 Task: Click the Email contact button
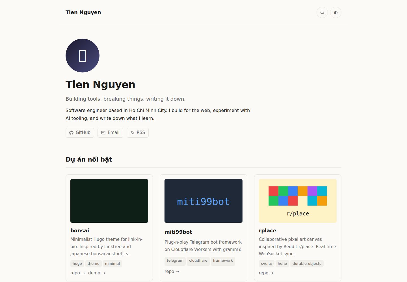coord(110,133)
